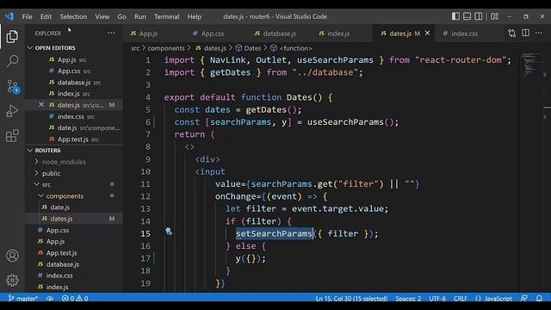Image resolution: width=551 pixels, height=310 pixels.
Task: Click the lightbulb code action on line 15
Action: pos(169,232)
